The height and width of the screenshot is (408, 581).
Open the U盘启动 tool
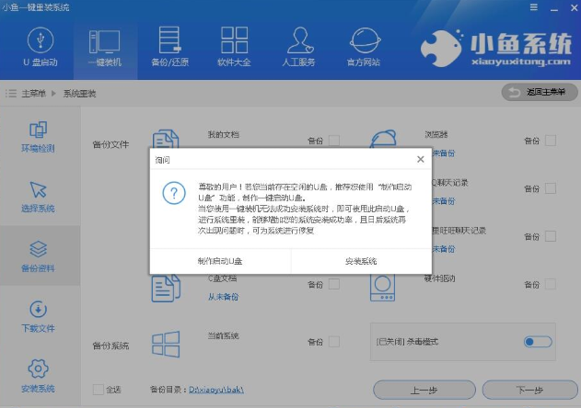[x=41, y=47]
